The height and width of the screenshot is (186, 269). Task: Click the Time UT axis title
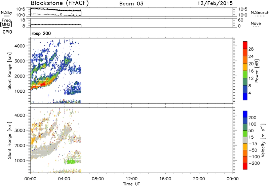tap(131, 184)
